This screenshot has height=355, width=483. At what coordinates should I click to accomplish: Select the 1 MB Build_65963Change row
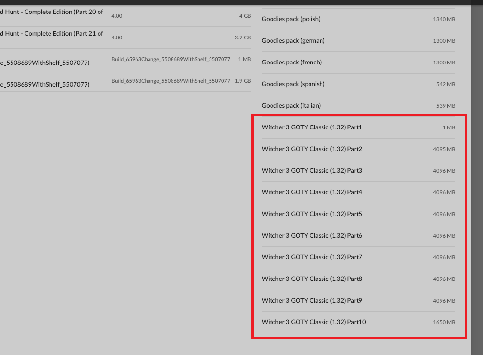pyautogui.click(x=45, y=63)
